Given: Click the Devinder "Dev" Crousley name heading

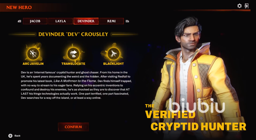Looking at the screenshot, I should pos(73,34).
